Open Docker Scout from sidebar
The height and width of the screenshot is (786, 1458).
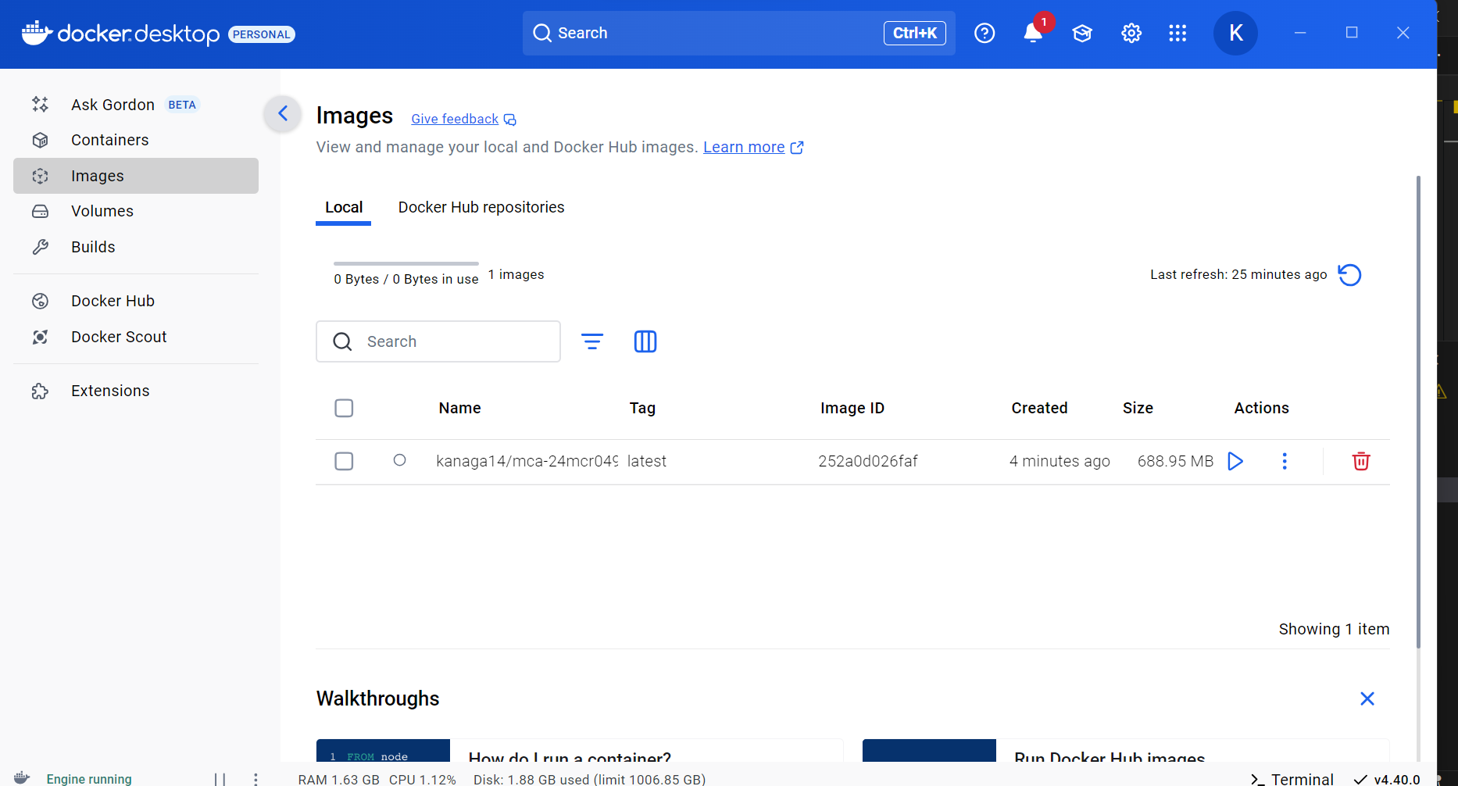point(135,337)
